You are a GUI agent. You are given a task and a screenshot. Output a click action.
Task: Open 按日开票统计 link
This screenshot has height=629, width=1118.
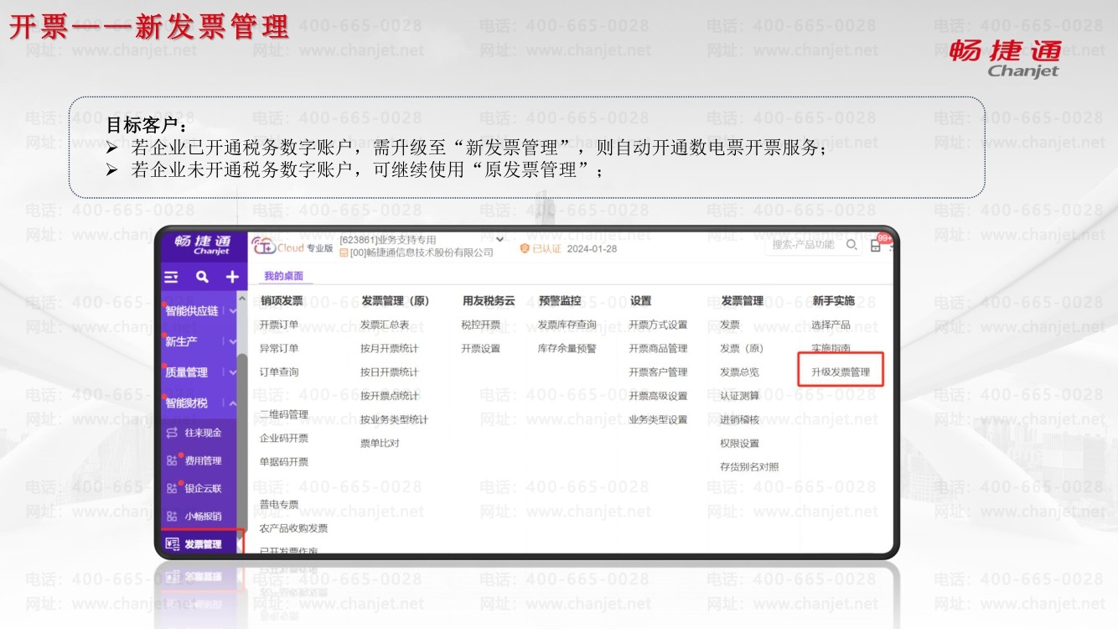click(x=390, y=372)
